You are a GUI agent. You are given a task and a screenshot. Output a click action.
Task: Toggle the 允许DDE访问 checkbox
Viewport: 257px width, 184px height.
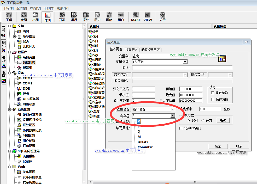[181, 128]
